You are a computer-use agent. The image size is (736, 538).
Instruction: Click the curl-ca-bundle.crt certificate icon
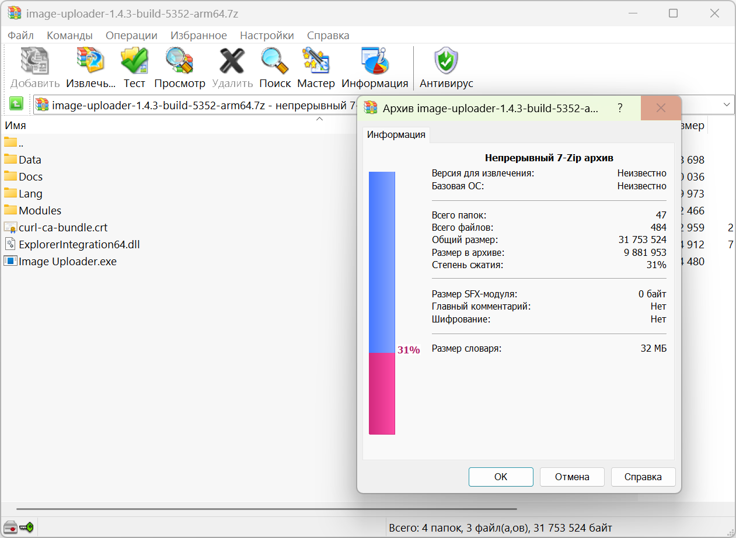[11, 227]
